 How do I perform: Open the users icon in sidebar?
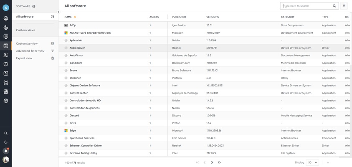[x=6, y=55]
